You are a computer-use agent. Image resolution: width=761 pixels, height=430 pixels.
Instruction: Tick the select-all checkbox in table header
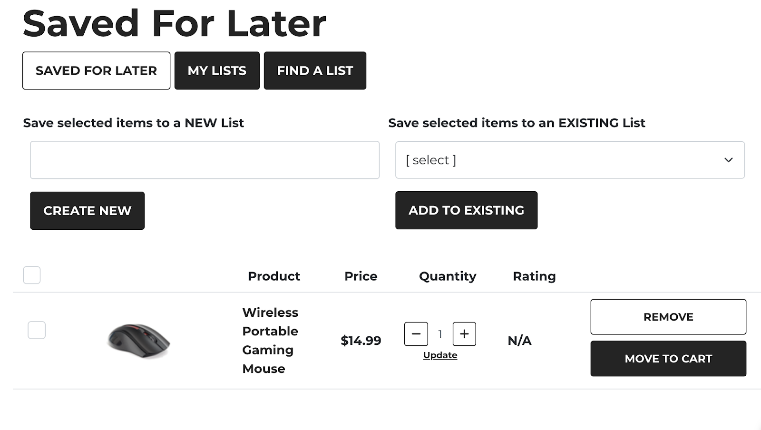tap(32, 275)
